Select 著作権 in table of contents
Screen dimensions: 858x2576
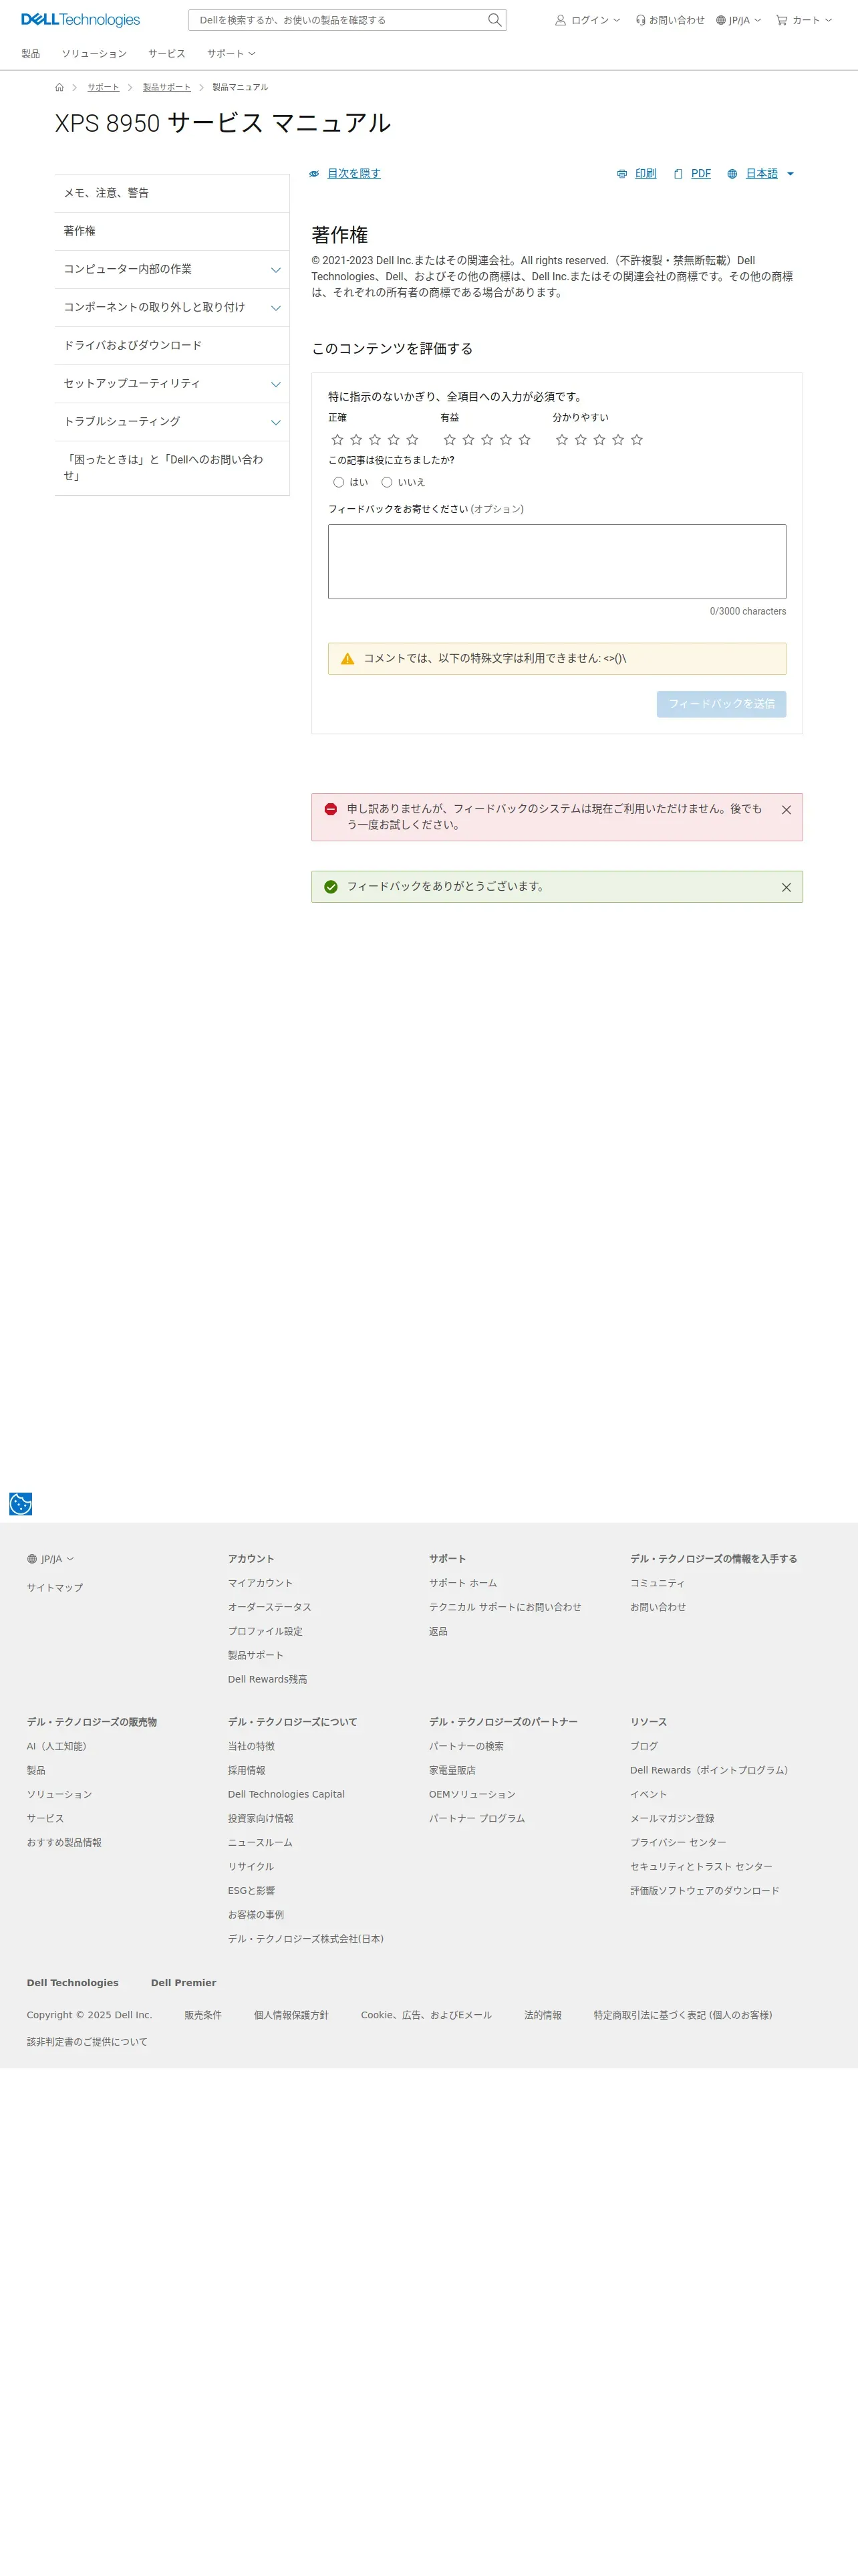(172, 232)
